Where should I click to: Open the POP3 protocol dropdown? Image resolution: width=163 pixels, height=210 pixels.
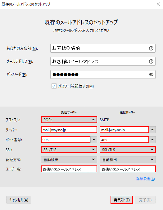[69, 120]
